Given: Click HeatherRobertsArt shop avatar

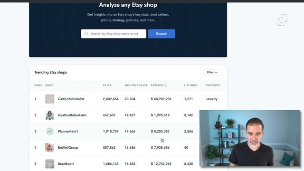Looking at the screenshot, I should [x=49, y=115].
